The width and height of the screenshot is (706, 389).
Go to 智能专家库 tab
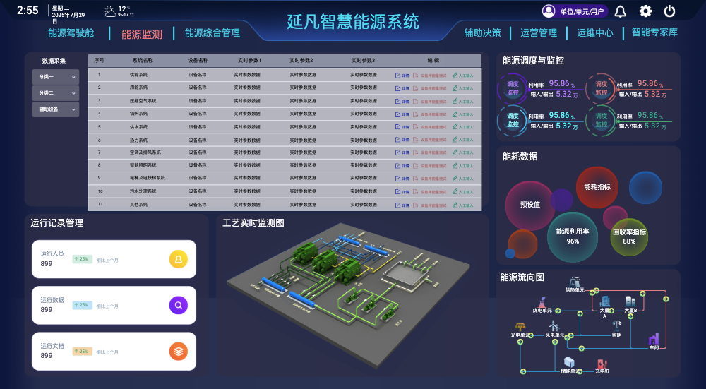pos(654,32)
